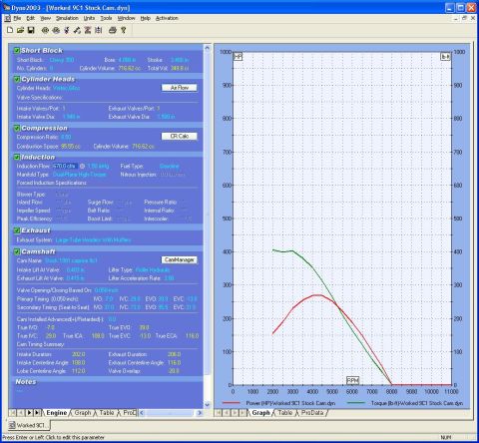Image resolution: width=479 pixels, height=443 pixels.
Task: Open the Manifold Type dropdown value
Action: pyautogui.click(x=79, y=175)
